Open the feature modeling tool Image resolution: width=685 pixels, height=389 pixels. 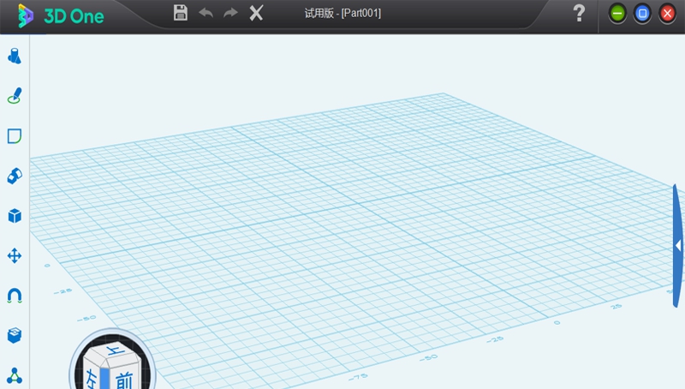tap(15, 176)
